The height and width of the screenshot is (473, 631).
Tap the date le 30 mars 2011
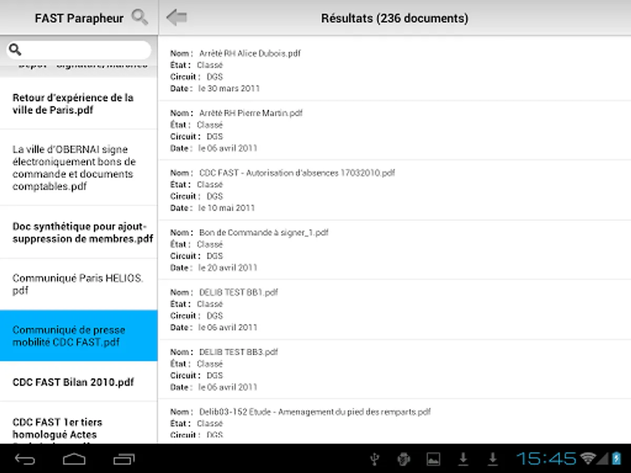click(229, 88)
